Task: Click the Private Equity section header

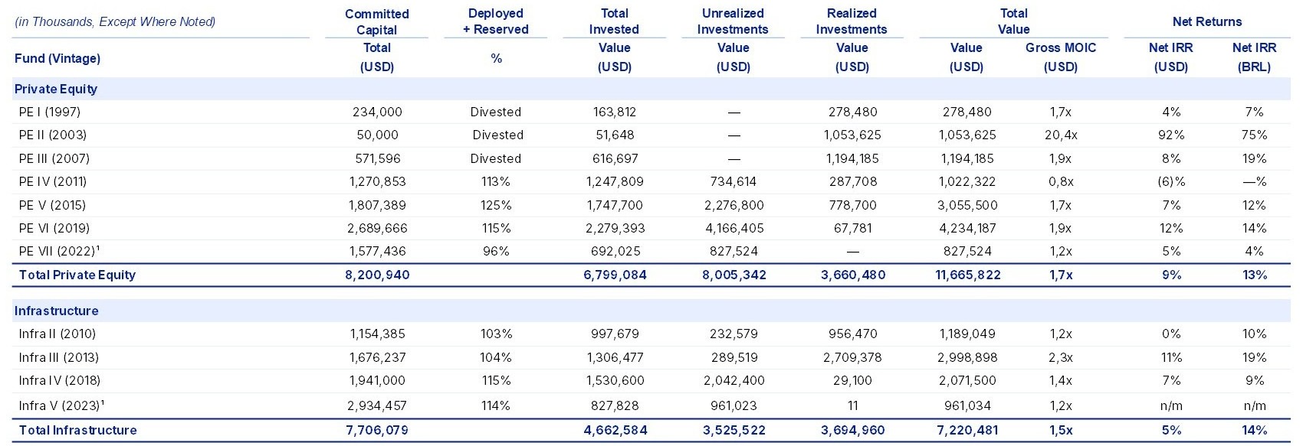Action: point(56,89)
